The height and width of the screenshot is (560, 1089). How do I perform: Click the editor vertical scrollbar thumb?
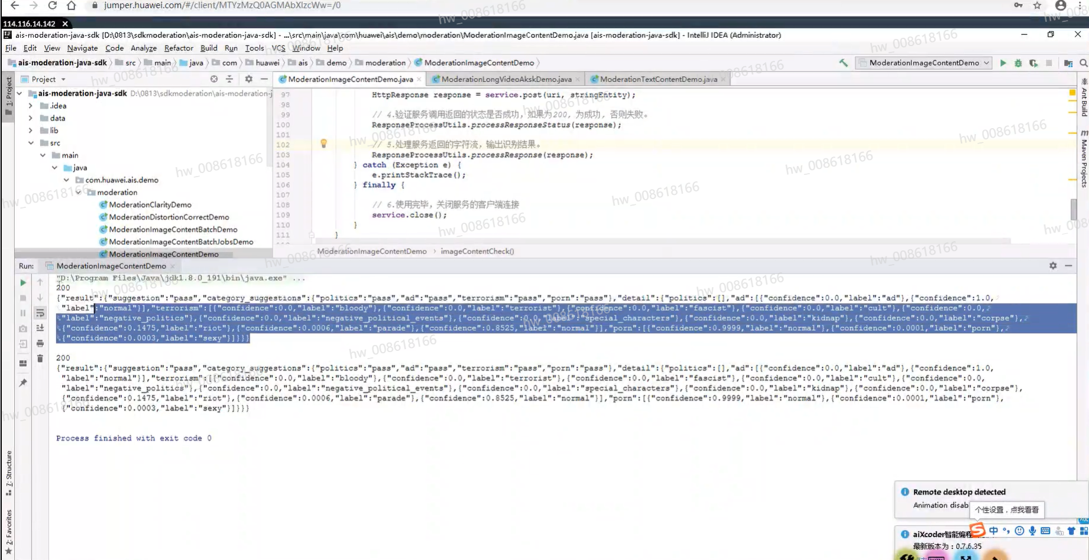tap(1073, 209)
